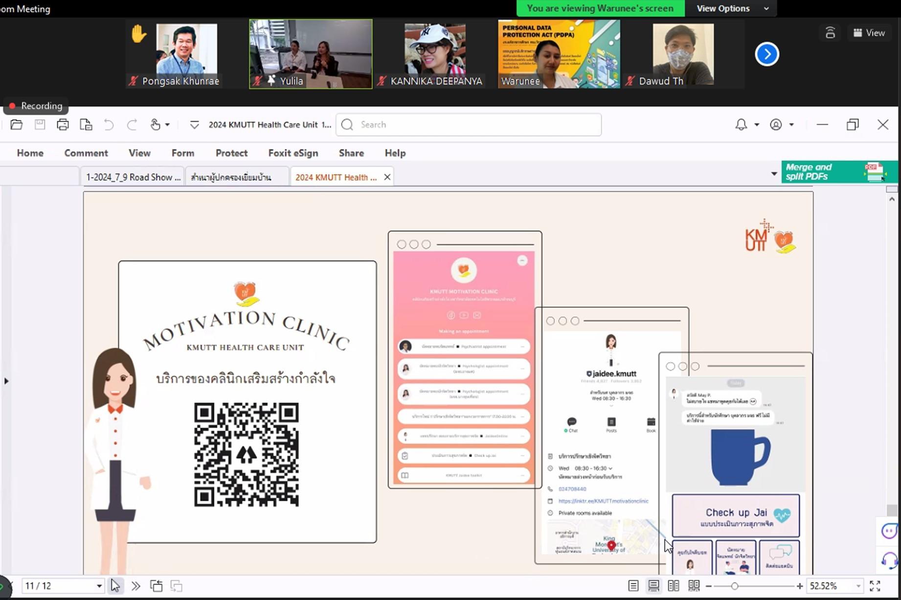Click the next view icon
901x600 pixels.
[176, 586]
